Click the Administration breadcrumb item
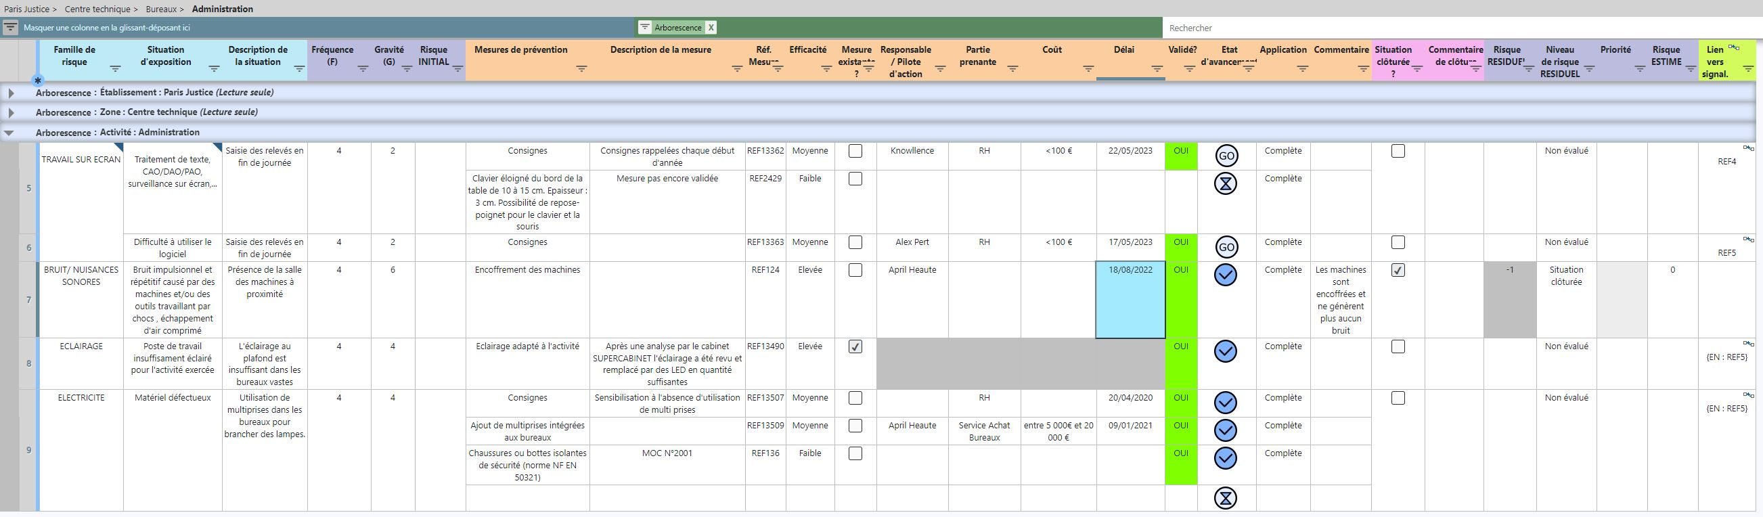1763x517 pixels. click(x=223, y=9)
